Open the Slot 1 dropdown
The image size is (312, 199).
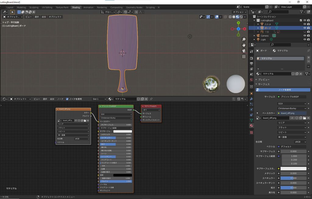(99, 99)
